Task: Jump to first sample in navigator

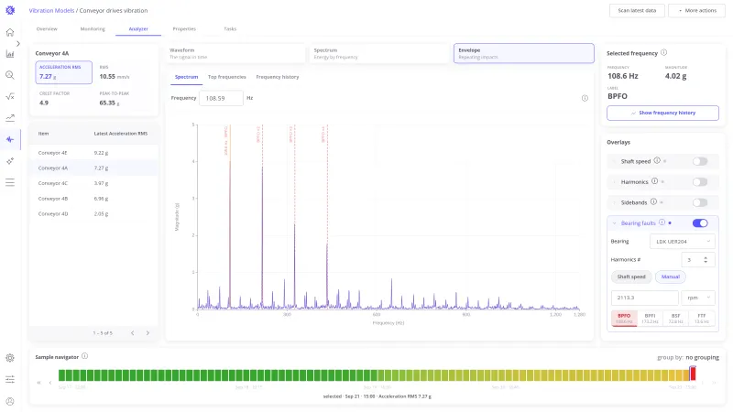Action: click(39, 383)
